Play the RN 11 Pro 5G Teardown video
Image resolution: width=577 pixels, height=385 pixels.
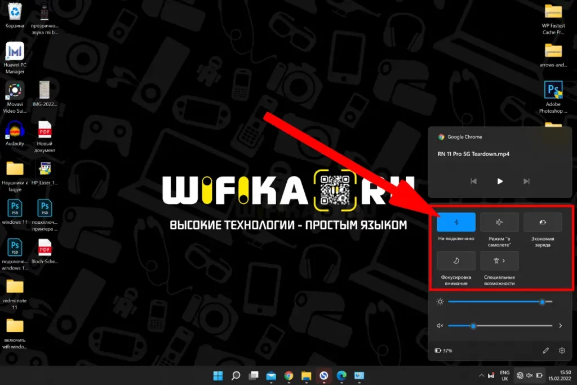pos(500,181)
